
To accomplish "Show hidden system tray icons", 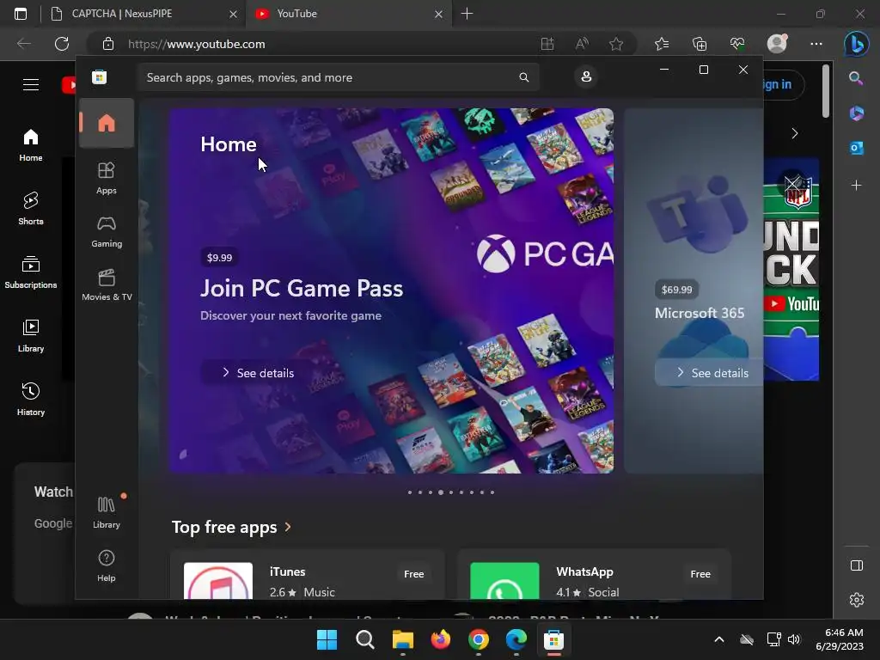I will (x=719, y=639).
